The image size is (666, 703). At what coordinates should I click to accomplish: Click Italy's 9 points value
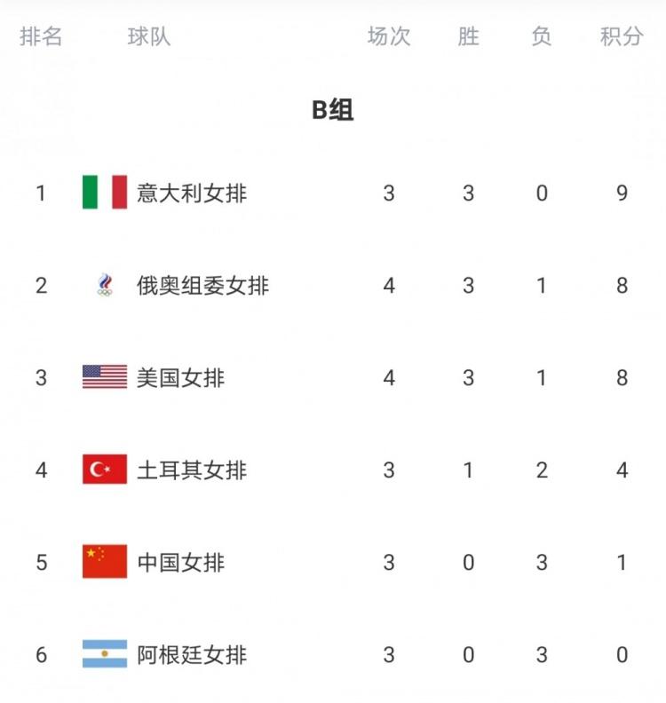622,193
